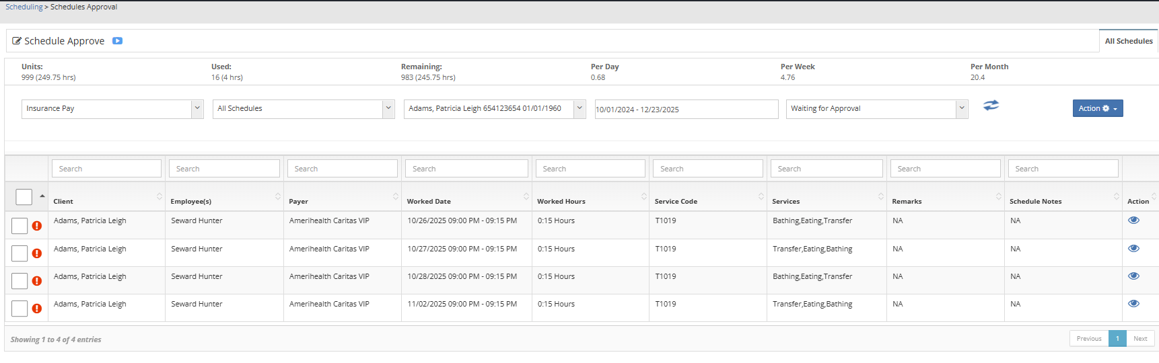The width and height of the screenshot is (1159, 363).
Task: Click the date range input field
Action: pyautogui.click(x=686, y=110)
